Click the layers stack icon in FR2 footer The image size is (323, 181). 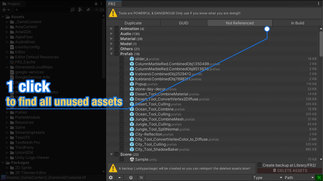point(131,178)
